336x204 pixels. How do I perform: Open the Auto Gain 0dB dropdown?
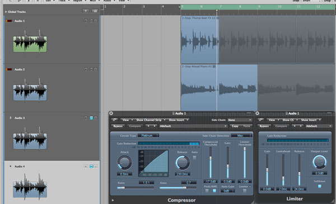pyautogui.click(x=227, y=191)
